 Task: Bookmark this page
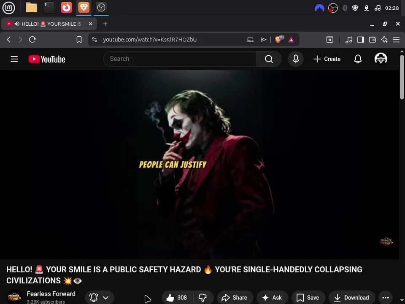[x=79, y=40]
